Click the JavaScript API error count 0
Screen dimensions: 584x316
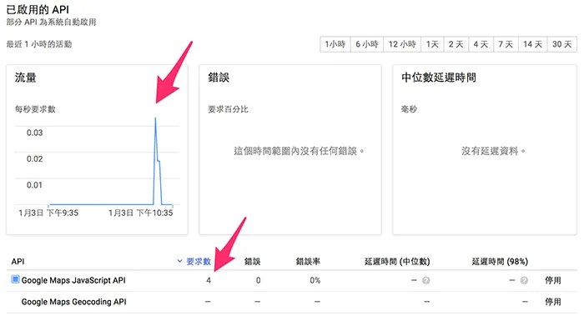(x=258, y=280)
